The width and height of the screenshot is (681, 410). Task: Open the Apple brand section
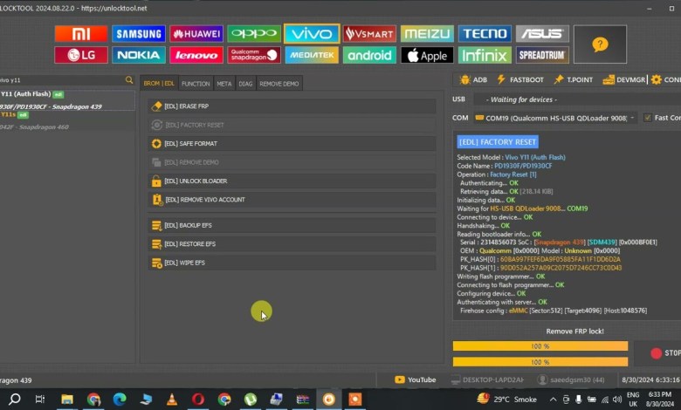(427, 55)
